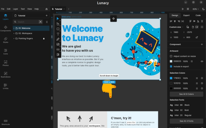
Task: Choose the Image tool
Action: (58, 44)
